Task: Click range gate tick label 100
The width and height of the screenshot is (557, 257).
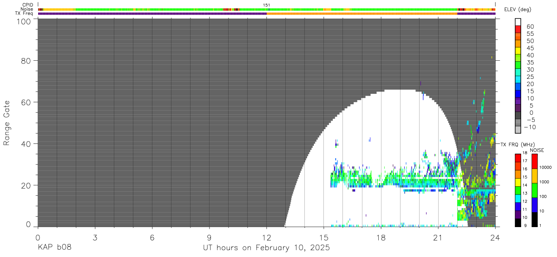Action: [23, 21]
